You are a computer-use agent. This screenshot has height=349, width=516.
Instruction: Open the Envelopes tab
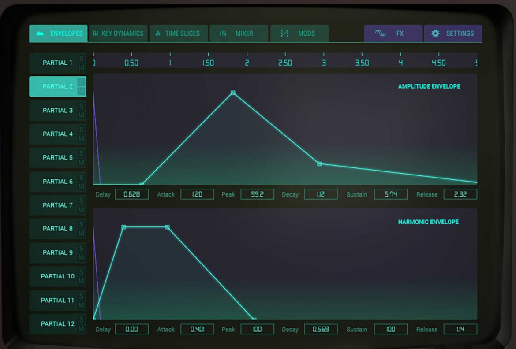pyautogui.click(x=58, y=33)
